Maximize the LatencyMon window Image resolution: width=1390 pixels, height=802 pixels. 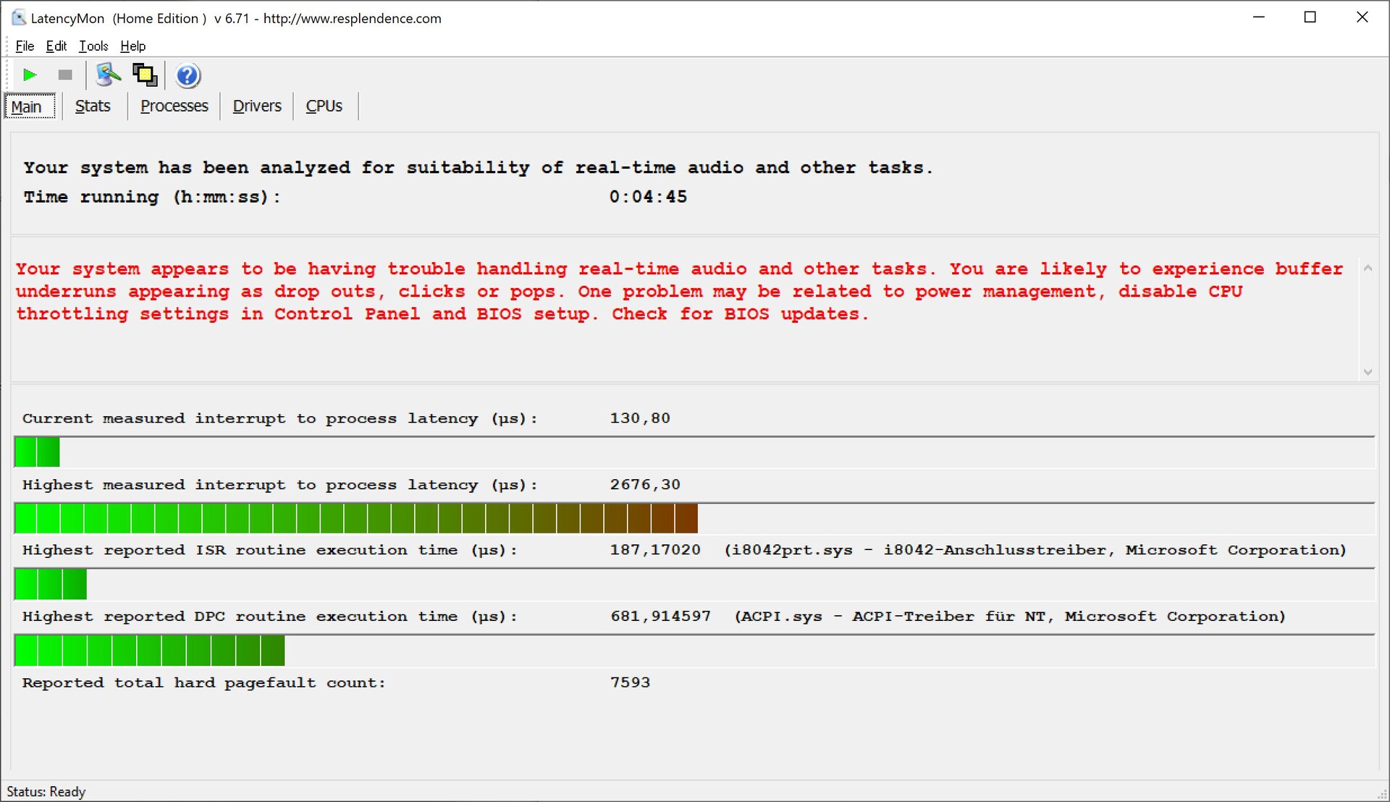click(1310, 17)
